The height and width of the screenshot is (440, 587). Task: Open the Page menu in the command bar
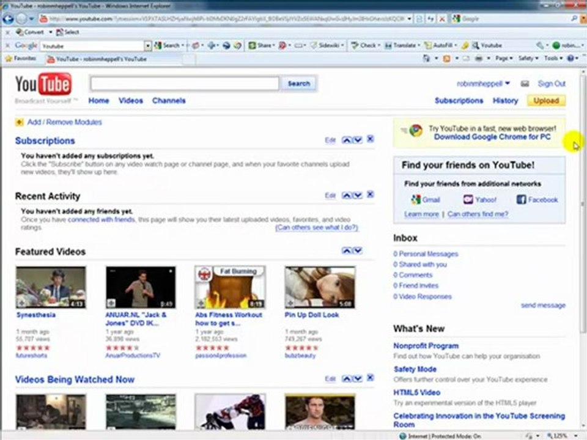pos(504,59)
